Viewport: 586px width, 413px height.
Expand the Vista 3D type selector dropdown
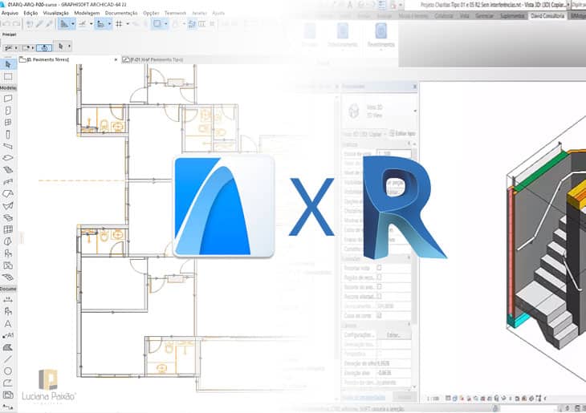415,110
